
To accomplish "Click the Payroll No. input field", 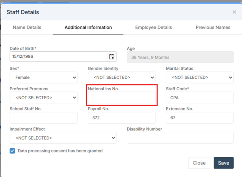I will click(121, 118).
